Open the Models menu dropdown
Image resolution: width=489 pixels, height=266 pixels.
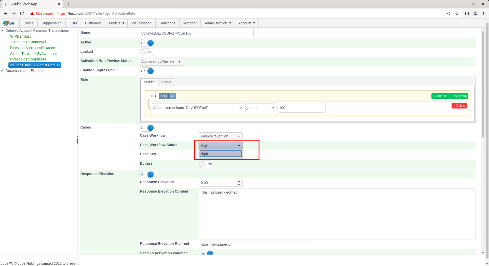pos(116,23)
